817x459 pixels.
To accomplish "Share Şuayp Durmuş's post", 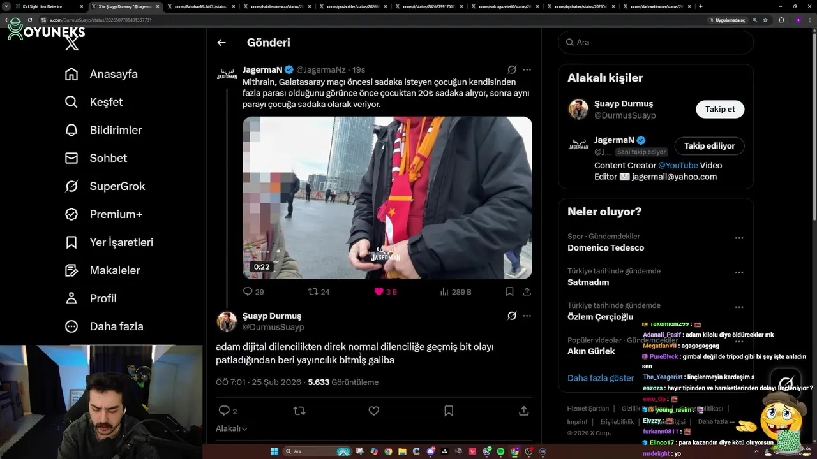I will (524, 411).
